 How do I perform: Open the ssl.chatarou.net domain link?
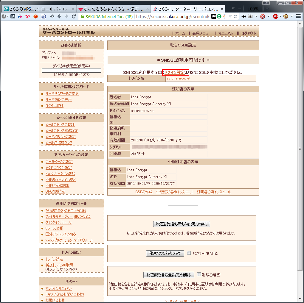(178, 78)
